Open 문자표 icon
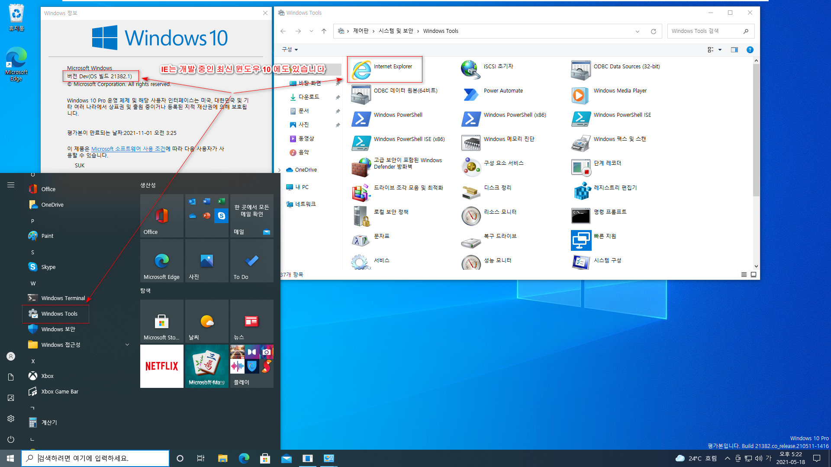Image resolution: width=831 pixels, height=467 pixels. click(361, 240)
